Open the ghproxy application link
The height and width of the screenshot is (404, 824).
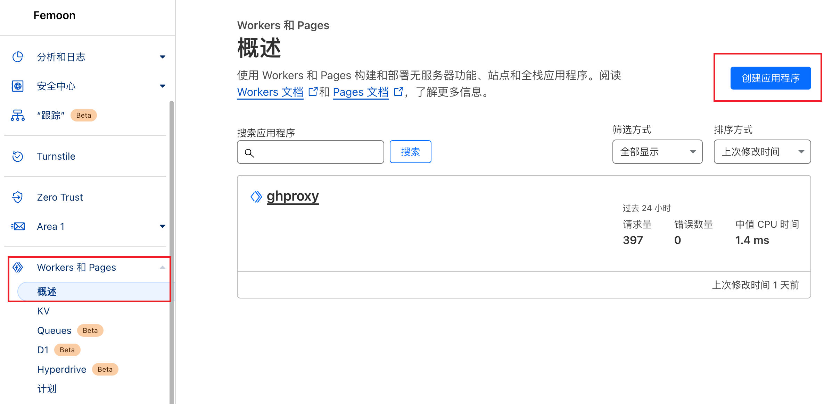click(292, 196)
